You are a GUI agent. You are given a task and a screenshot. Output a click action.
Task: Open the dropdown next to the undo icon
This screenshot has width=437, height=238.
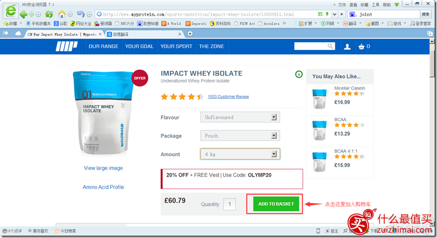(89, 15)
